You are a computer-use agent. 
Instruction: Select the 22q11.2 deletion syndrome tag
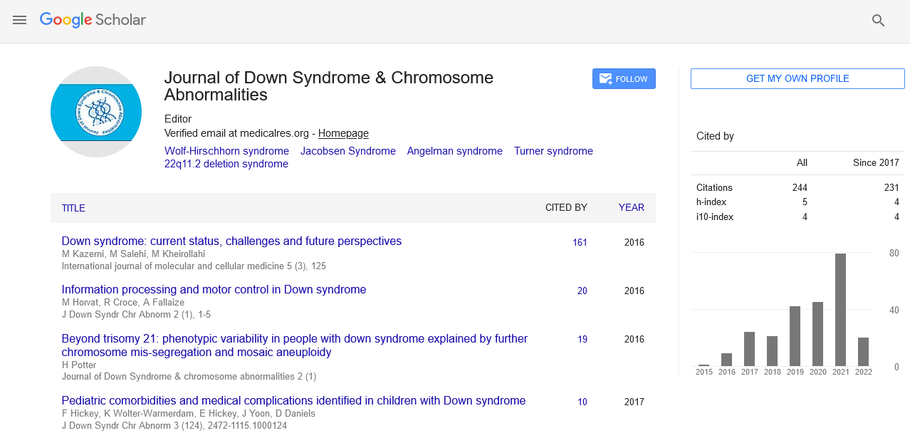[226, 164]
